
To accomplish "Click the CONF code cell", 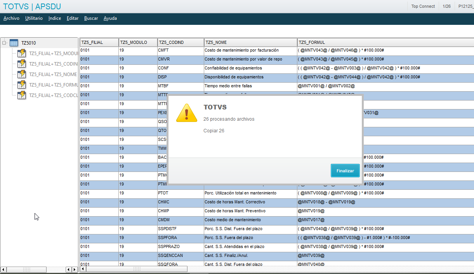I will point(181,68).
